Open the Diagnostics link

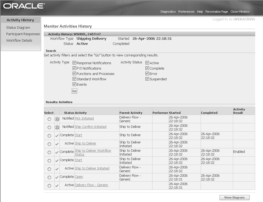coord(168,12)
